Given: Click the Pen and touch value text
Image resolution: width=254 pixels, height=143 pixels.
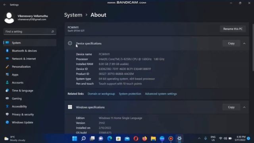Looking at the screenshot, I should pos(120,84).
